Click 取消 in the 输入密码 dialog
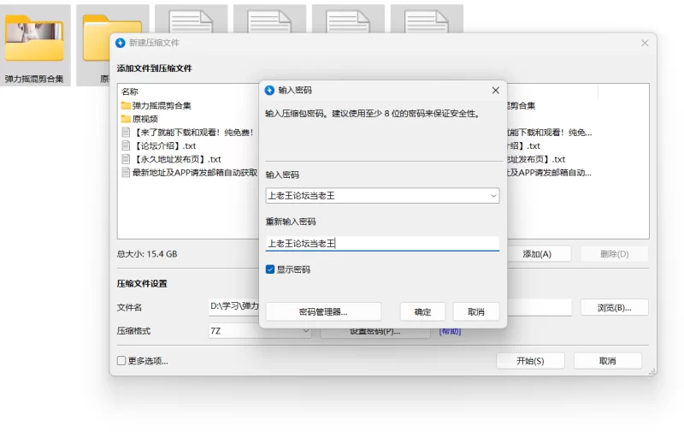The height and width of the screenshot is (432, 684). tap(476, 311)
